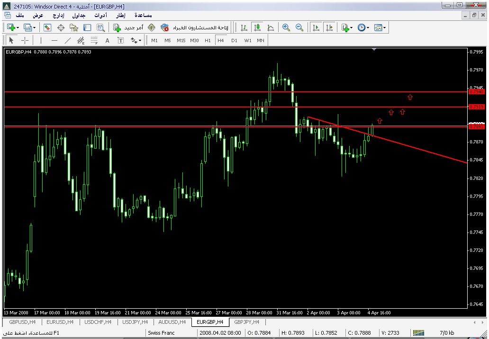This screenshot has height=339, width=489.
Task: Select the arrows objects tool
Action: (134, 41)
